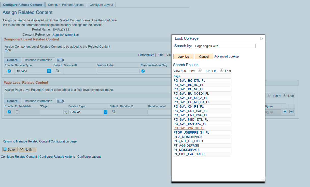
Task: Click the Select magnifier in Component Level row
Action: 58,71
